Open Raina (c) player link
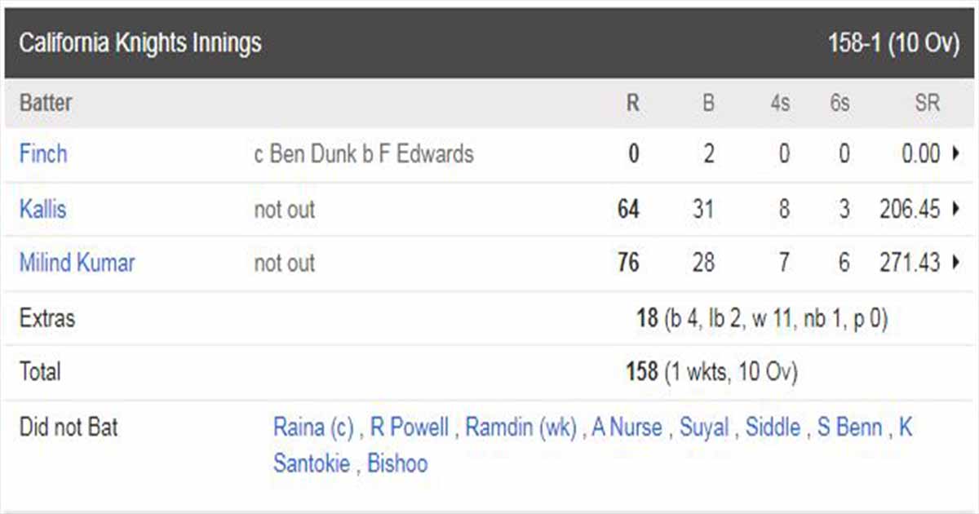The image size is (979, 514). pos(313,427)
